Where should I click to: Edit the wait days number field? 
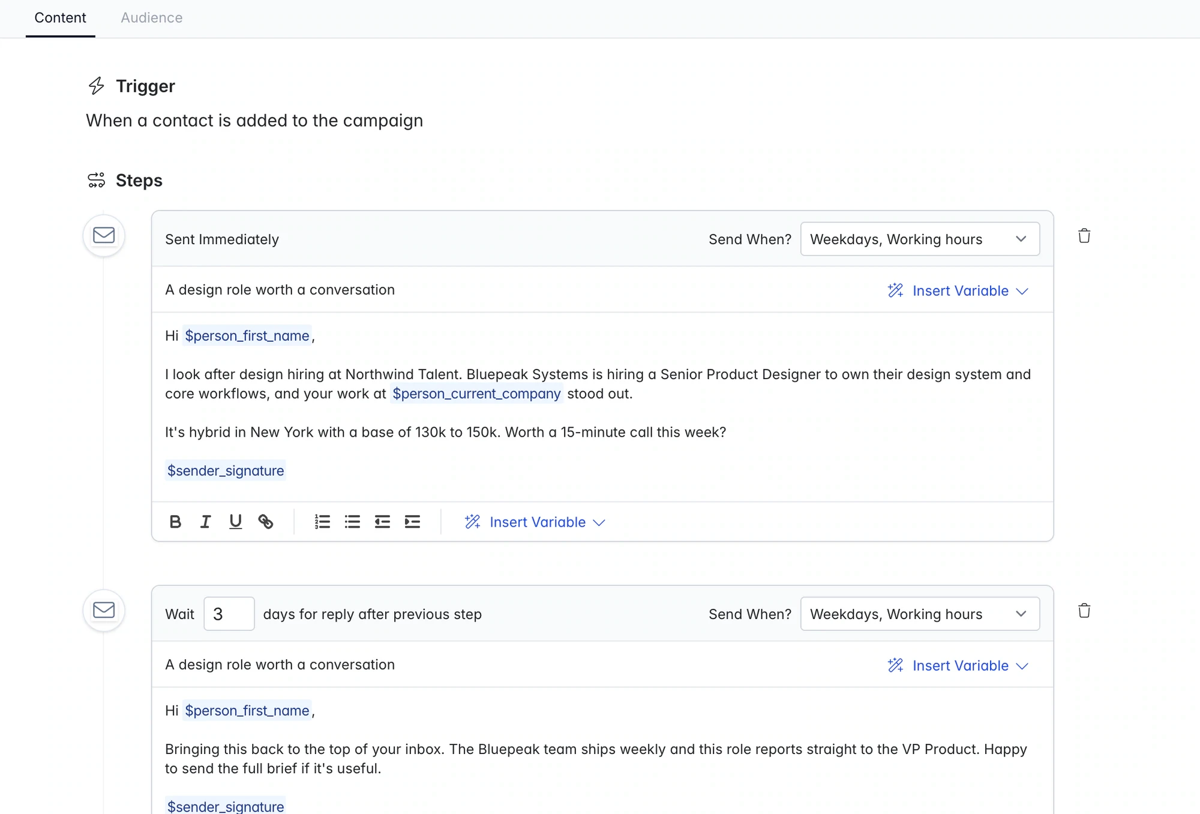coord(229,614)
